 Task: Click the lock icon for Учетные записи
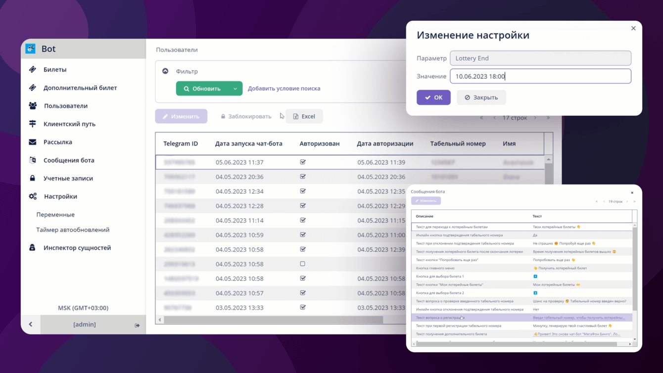pos(33,178)
